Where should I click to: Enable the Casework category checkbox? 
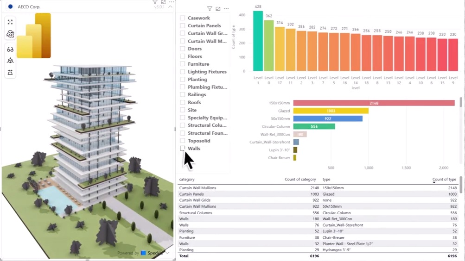[x=183, y=18]
